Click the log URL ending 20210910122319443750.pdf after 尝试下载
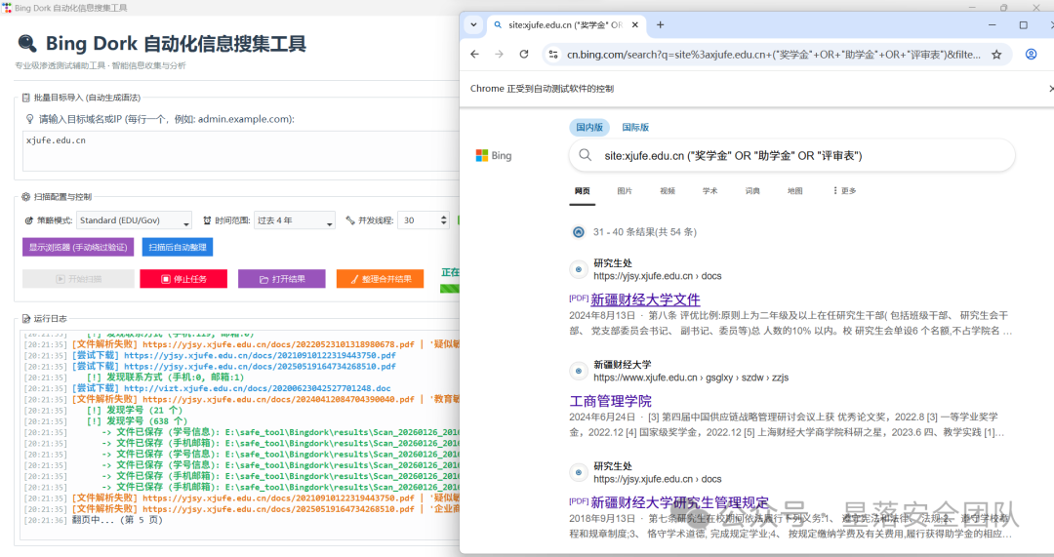1054x557 pixels. tap(261, 355)
